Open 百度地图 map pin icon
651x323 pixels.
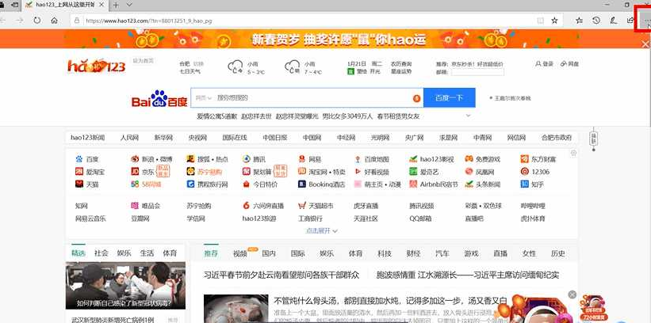(358, 159)
